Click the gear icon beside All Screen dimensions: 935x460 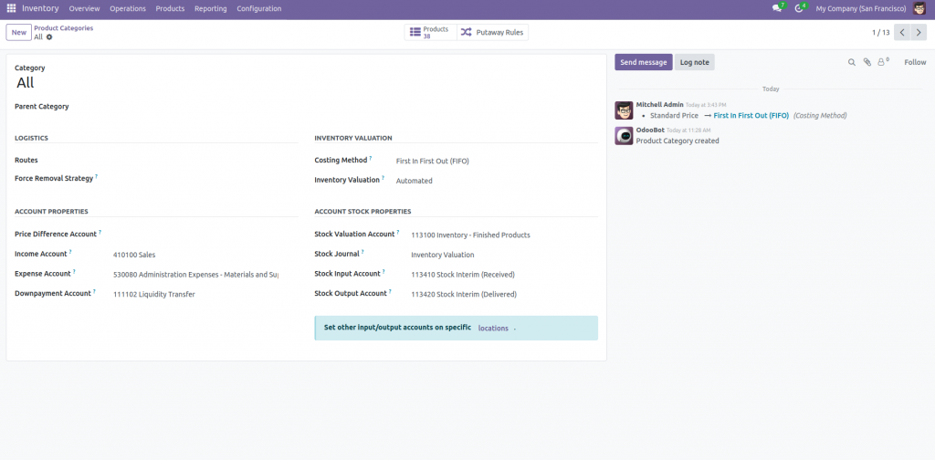point(49,37)
